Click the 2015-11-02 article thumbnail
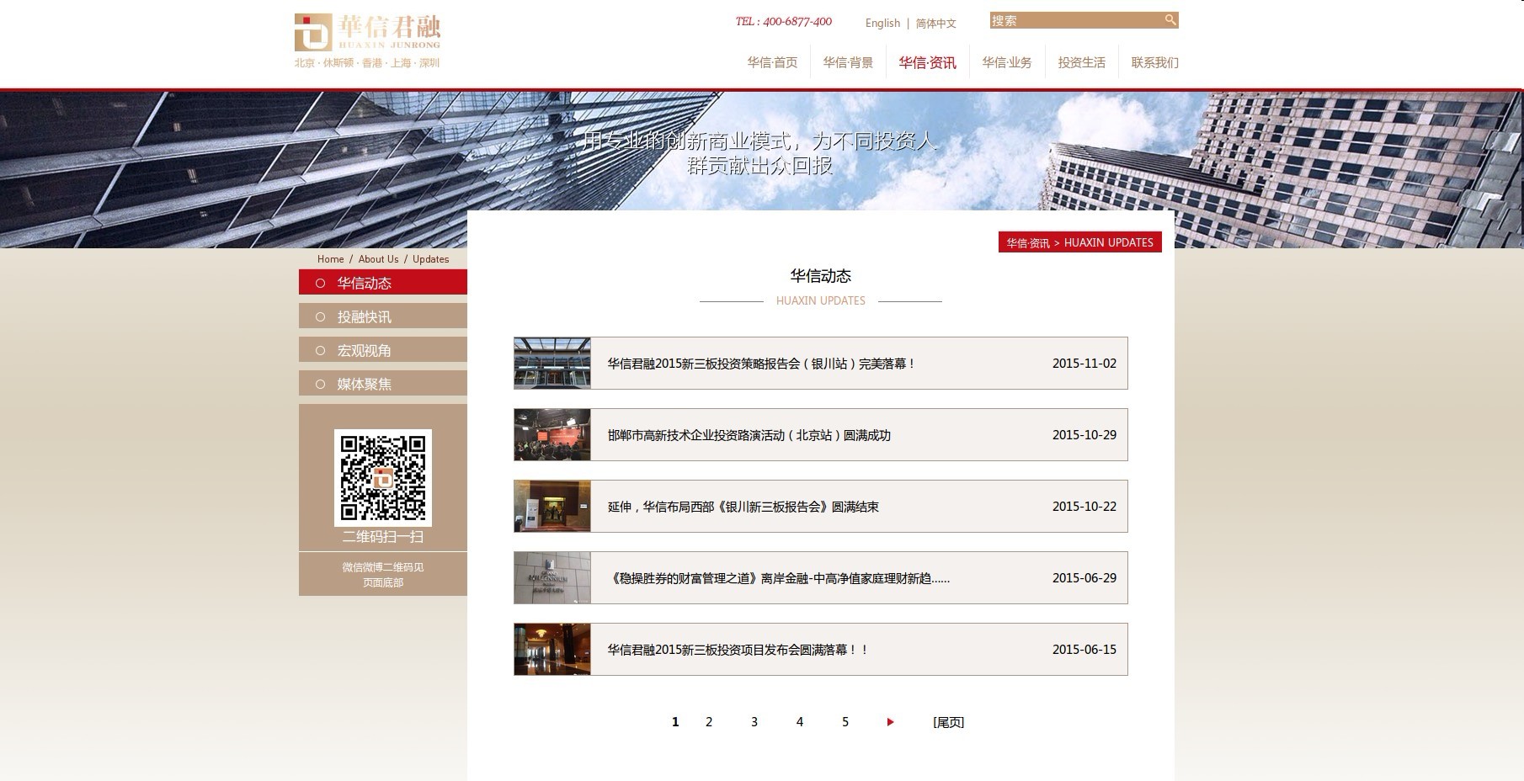Image resolution: width=1524 pixels, height=781 pixels. click(x=552, y=364)
